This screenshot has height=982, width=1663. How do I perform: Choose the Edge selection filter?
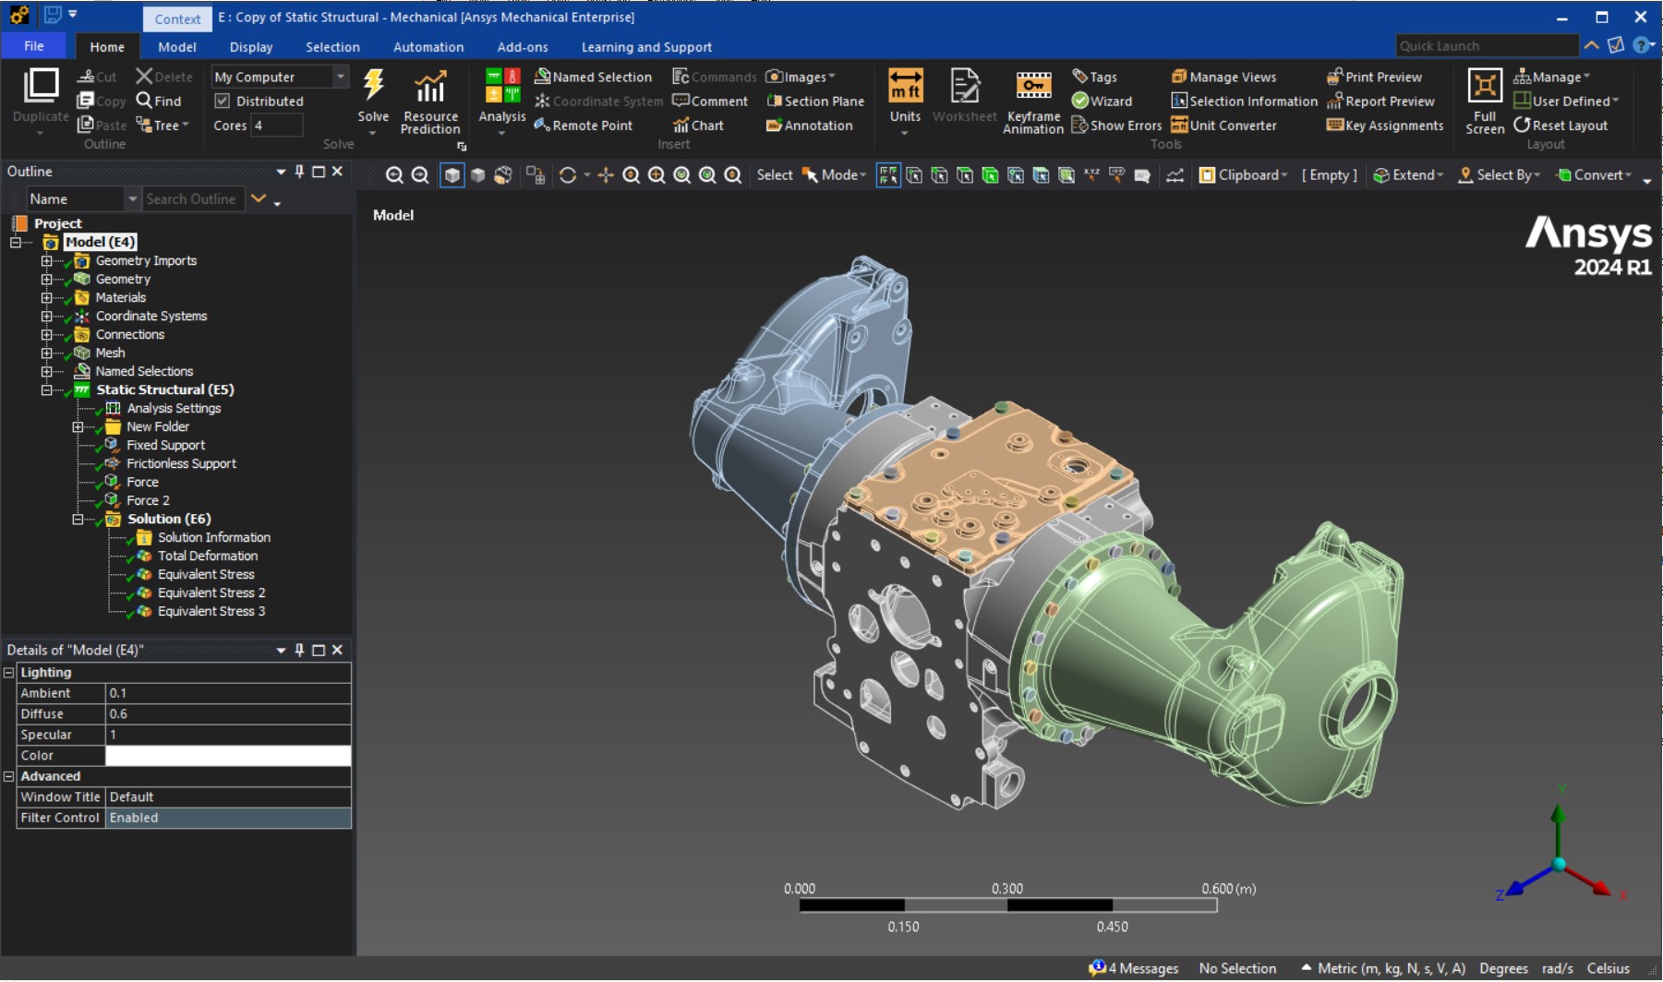click(x=939, y=174)
